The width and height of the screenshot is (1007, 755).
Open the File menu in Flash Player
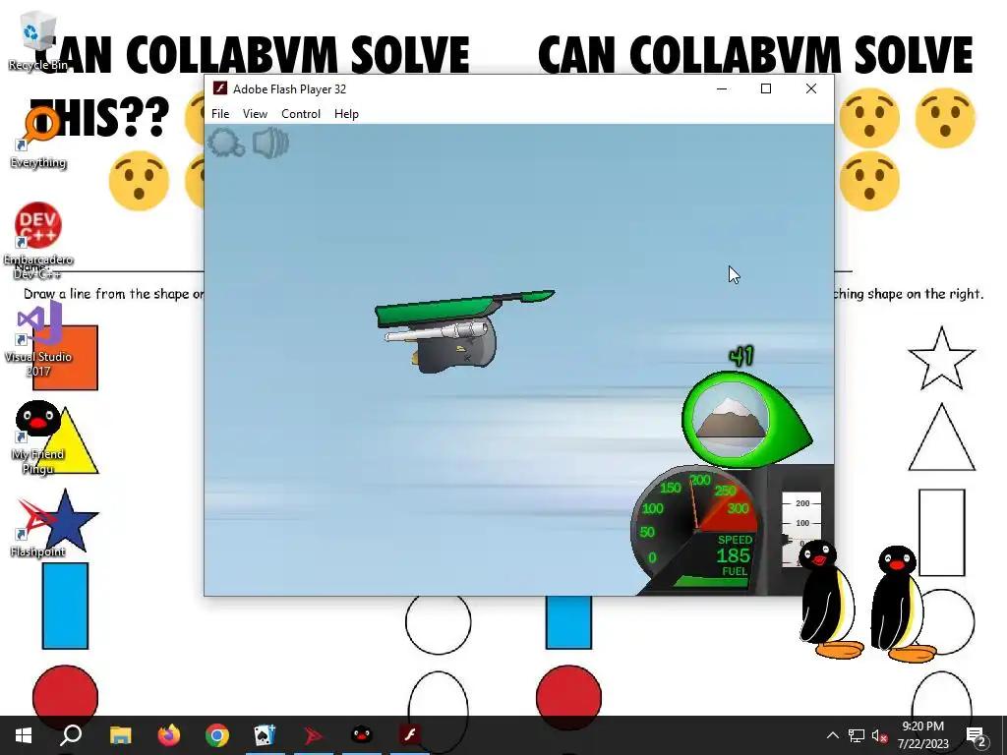[x=220, y=114]
